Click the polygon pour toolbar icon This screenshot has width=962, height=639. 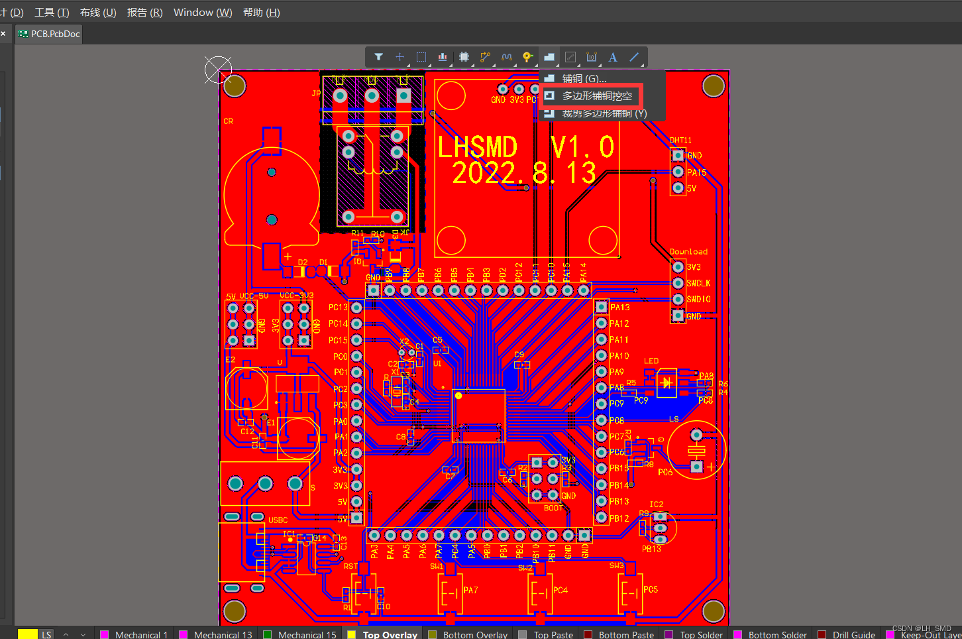coord(549,57)
